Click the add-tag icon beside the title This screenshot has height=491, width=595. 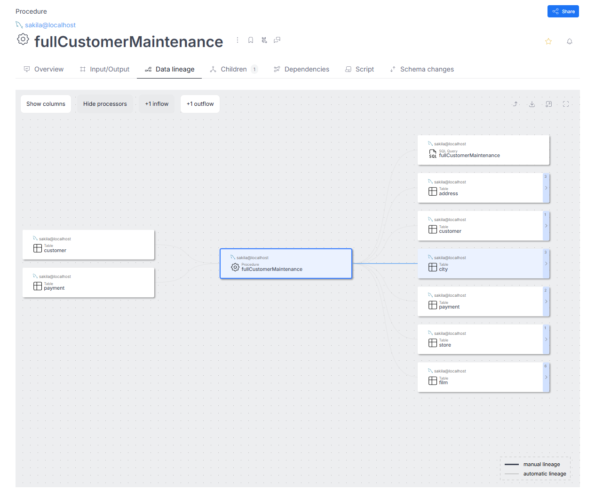point(264,40)
